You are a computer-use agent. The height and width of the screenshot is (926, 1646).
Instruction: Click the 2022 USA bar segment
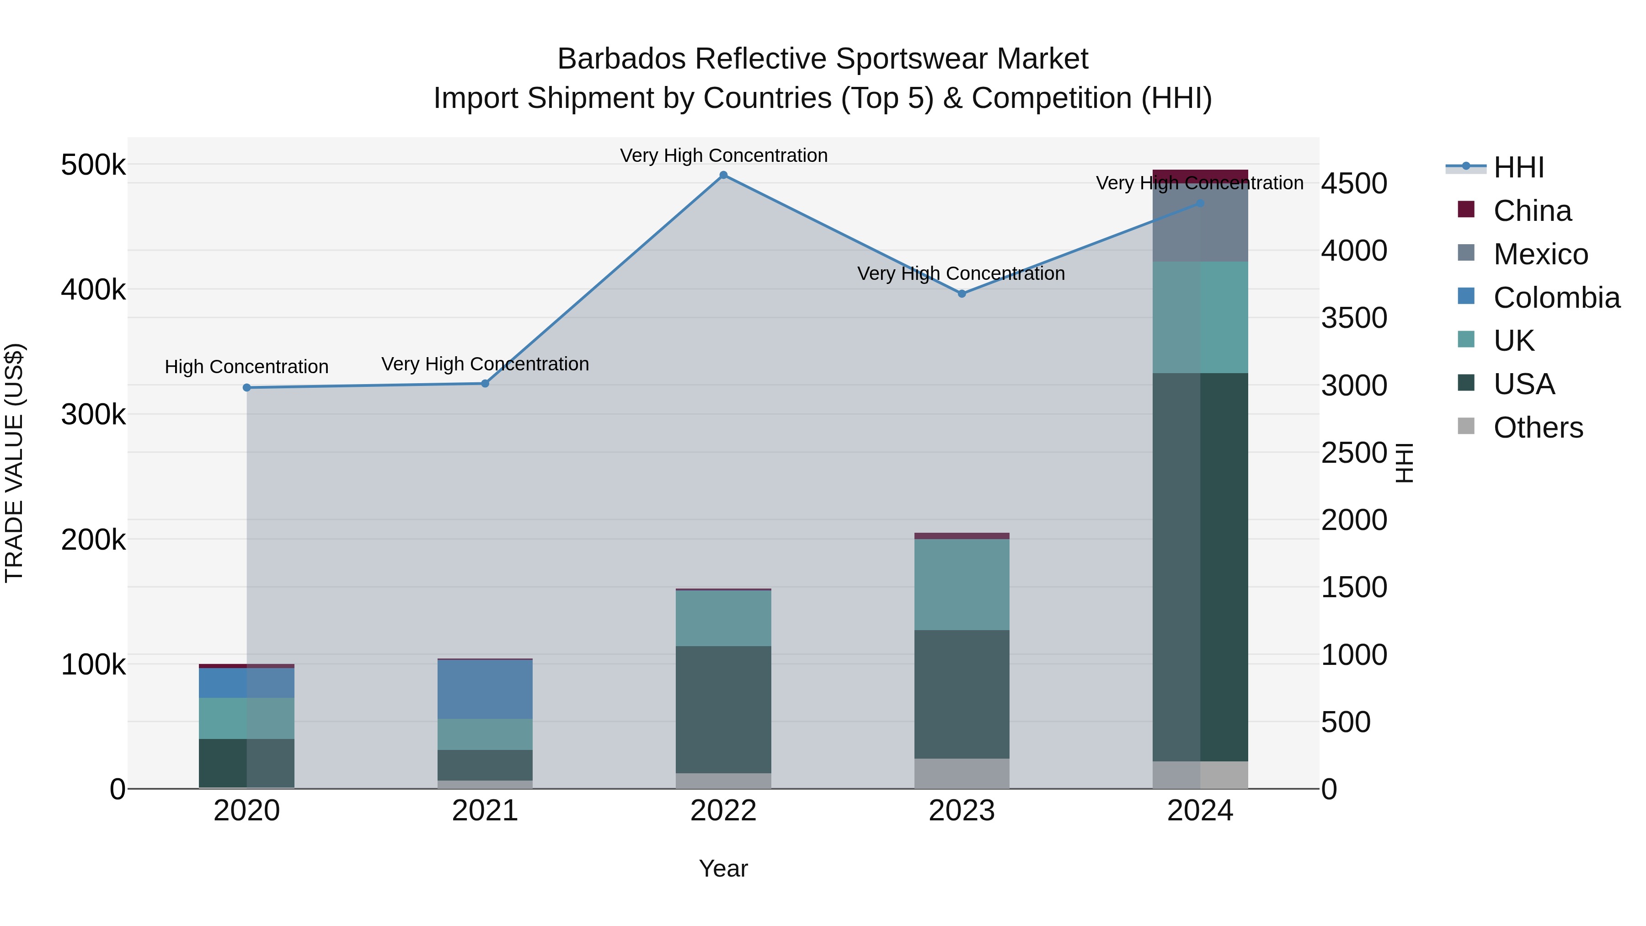click(723, 710)
